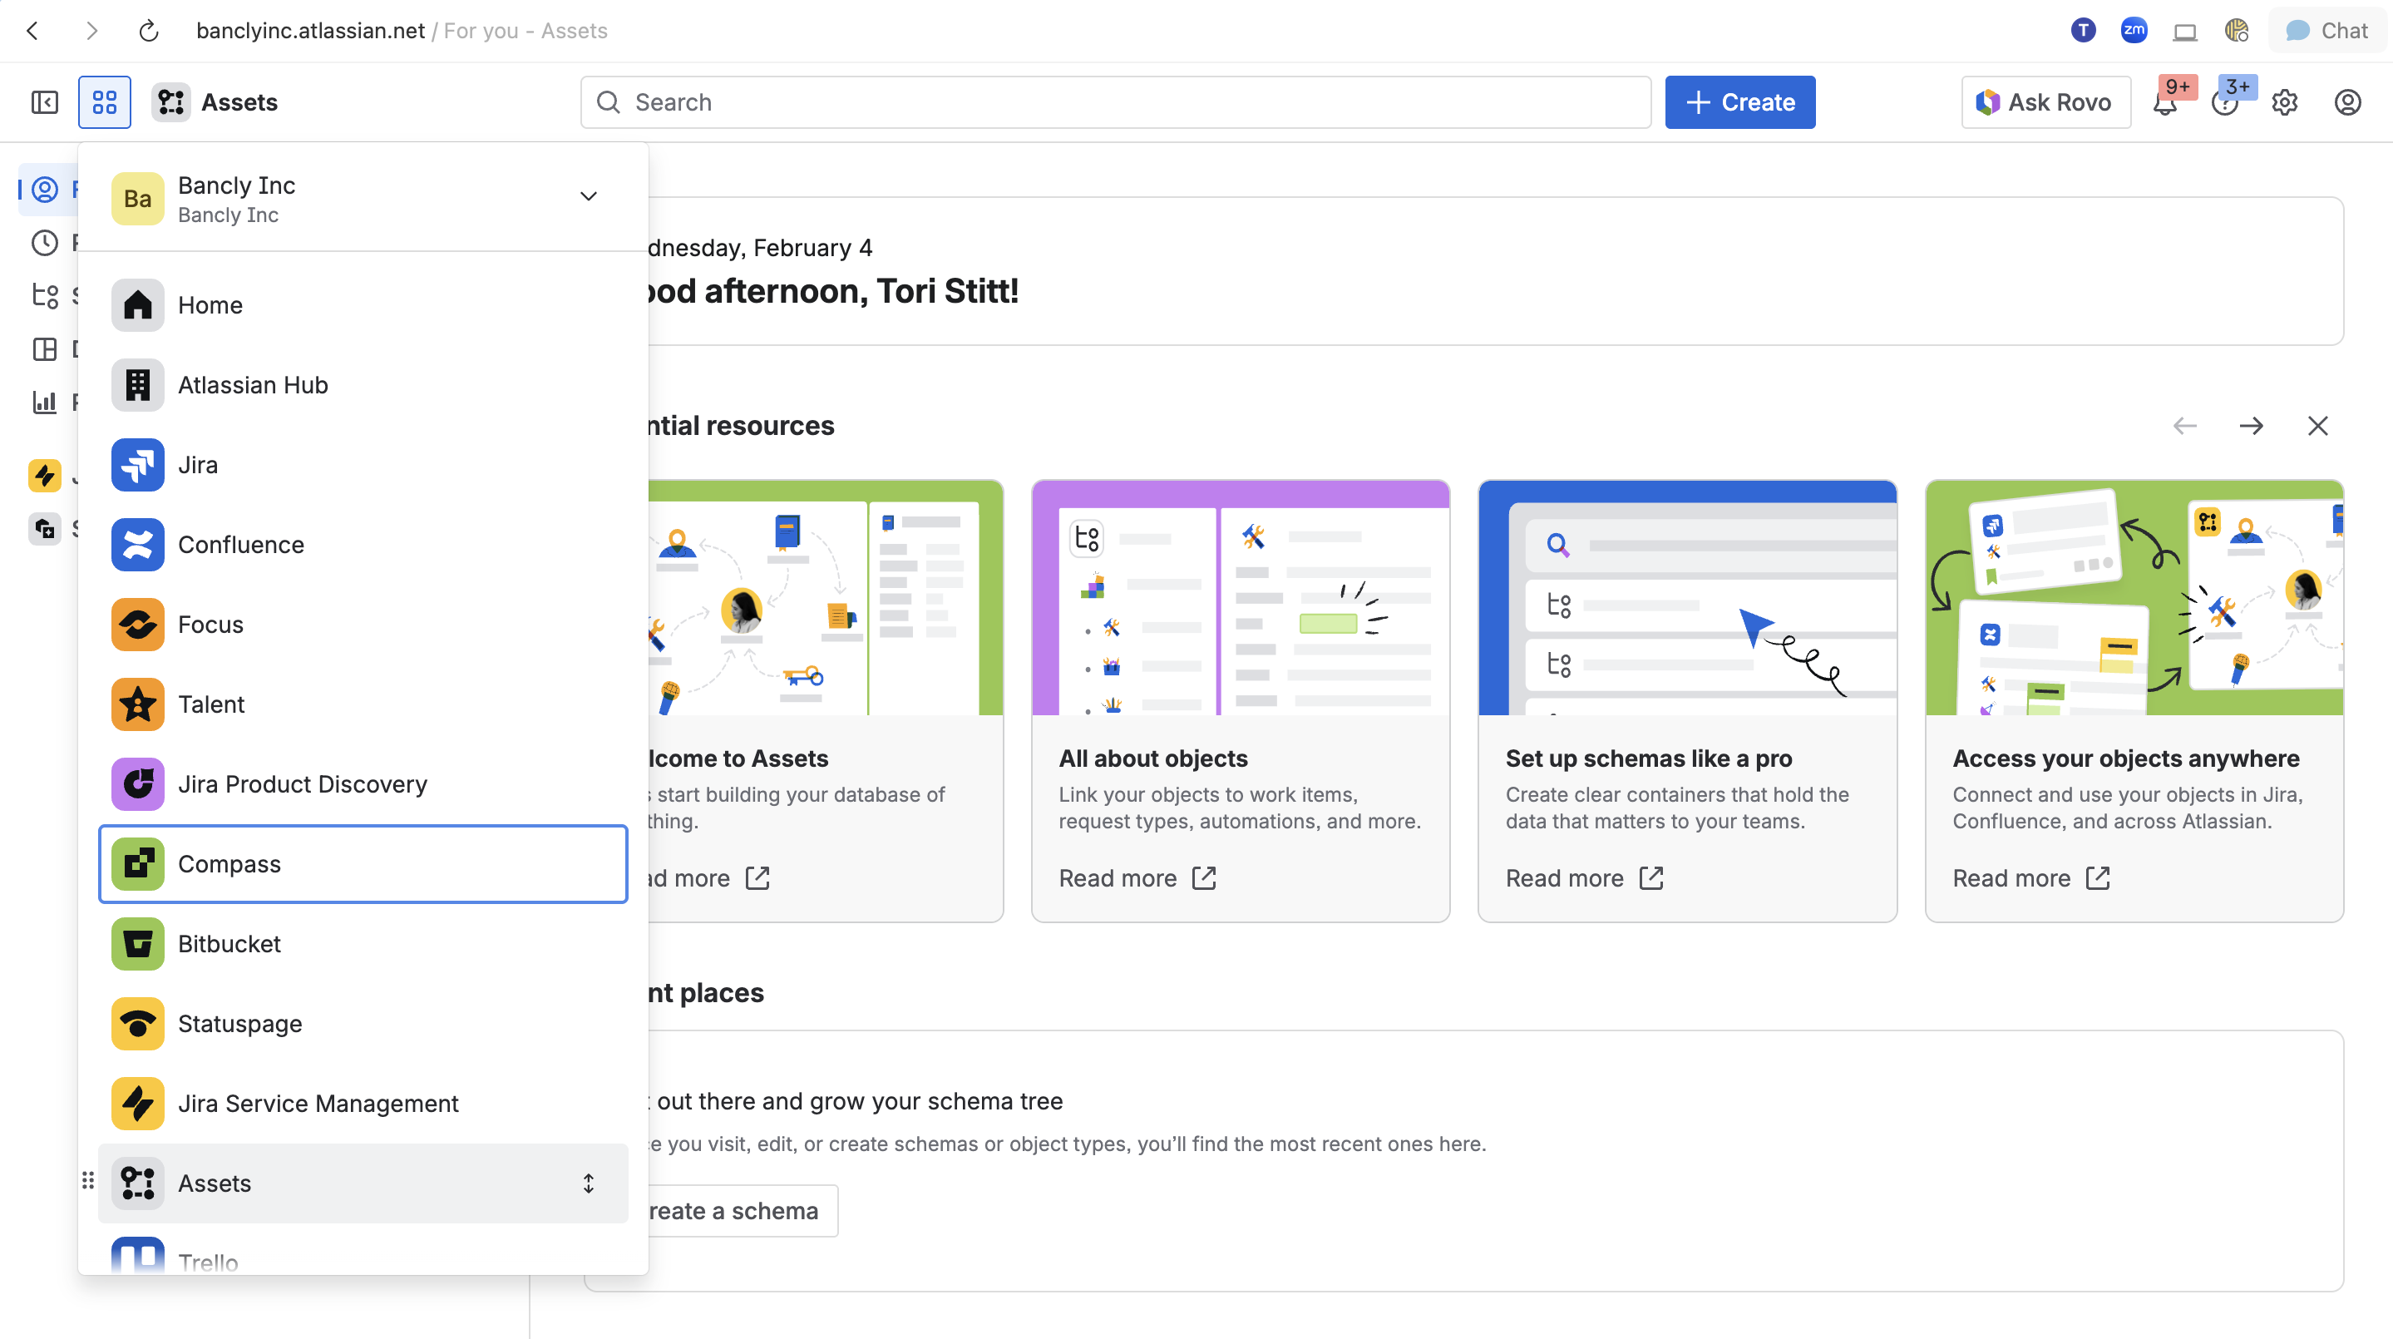Click the screen cast laptop icon
The image size is (2393, 1339).
click(x=2185, y=32)
